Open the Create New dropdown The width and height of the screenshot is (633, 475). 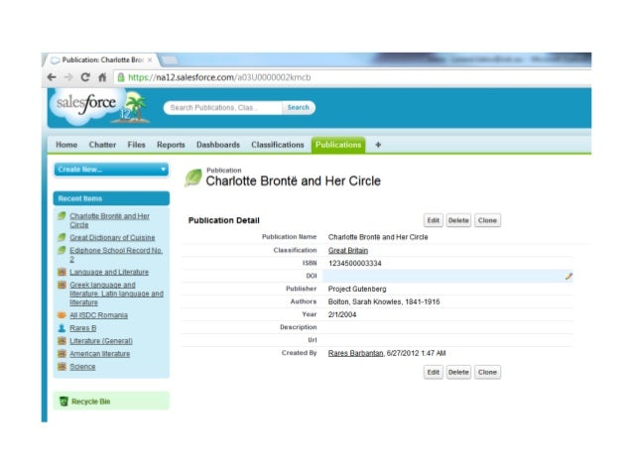click(111, 170)
